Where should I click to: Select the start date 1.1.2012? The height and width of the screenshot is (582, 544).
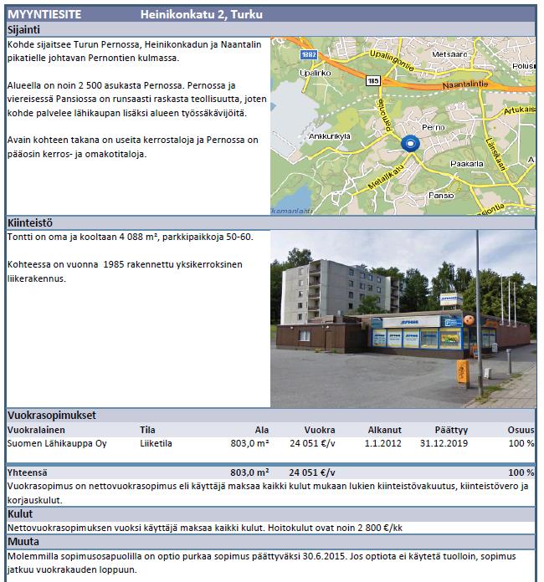click(382, 443)
